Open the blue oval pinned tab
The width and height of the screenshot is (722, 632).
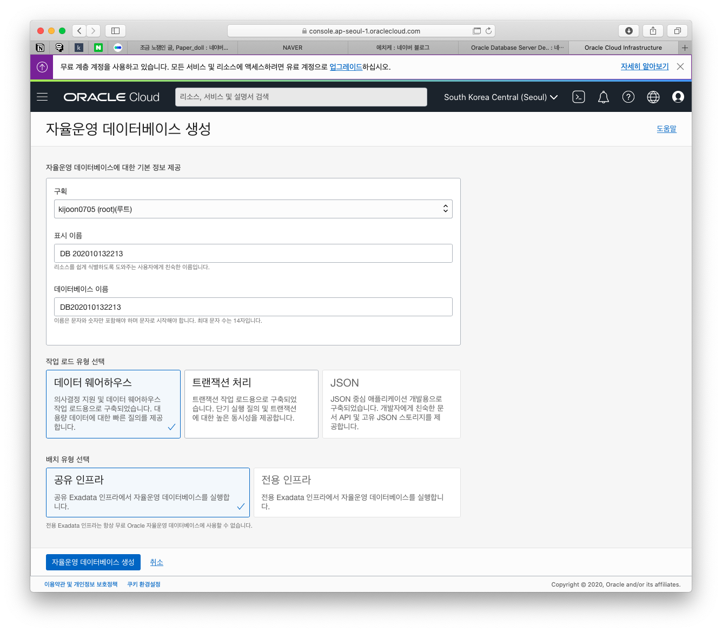point(118,48)
